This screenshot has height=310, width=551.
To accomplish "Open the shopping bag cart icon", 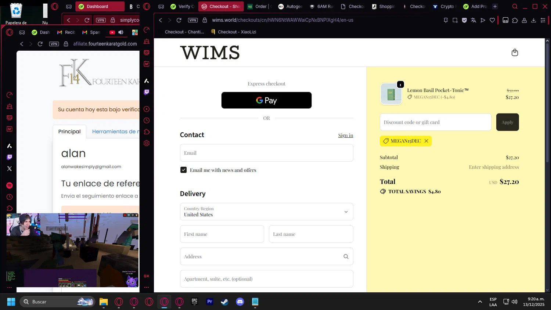I will pos(515,53).
